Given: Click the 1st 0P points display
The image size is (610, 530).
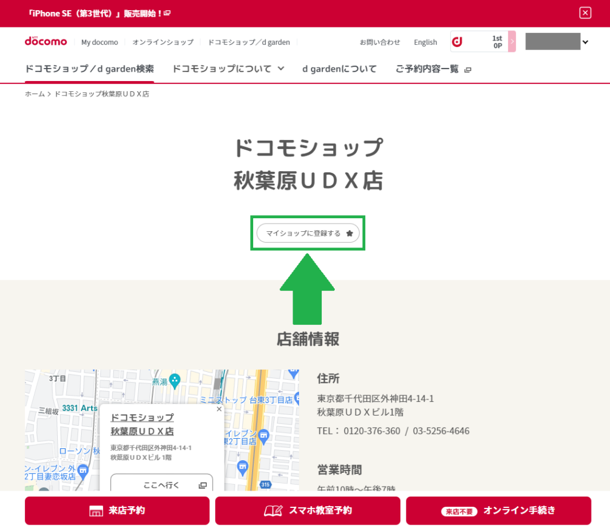Looking at the screenshot, I should [x=497, y=42].
